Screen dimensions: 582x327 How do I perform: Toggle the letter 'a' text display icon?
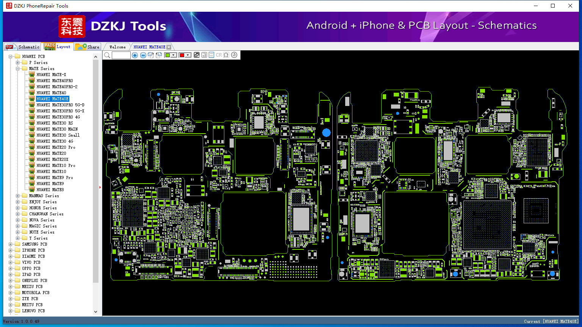(x=204, y=55)
